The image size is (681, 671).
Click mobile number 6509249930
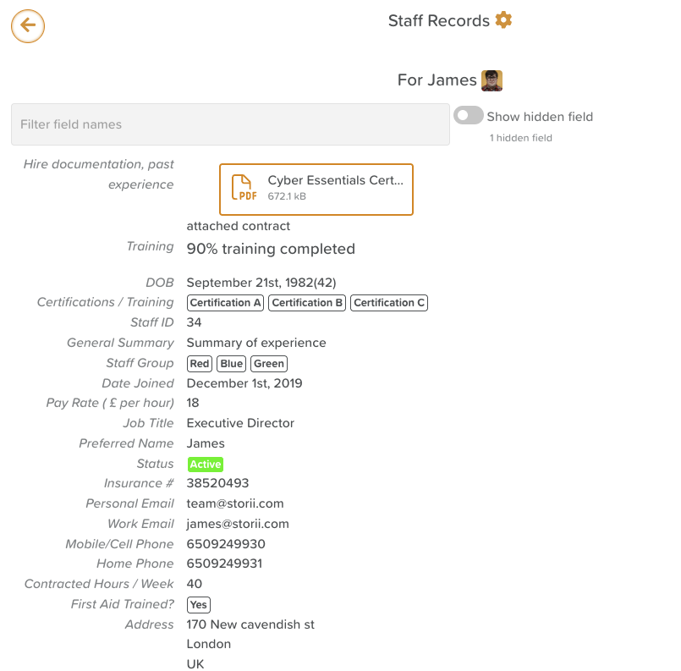[226, 544]
